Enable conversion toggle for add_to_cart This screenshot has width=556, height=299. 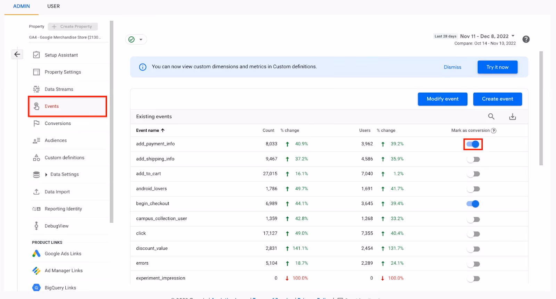coord(473,174)
